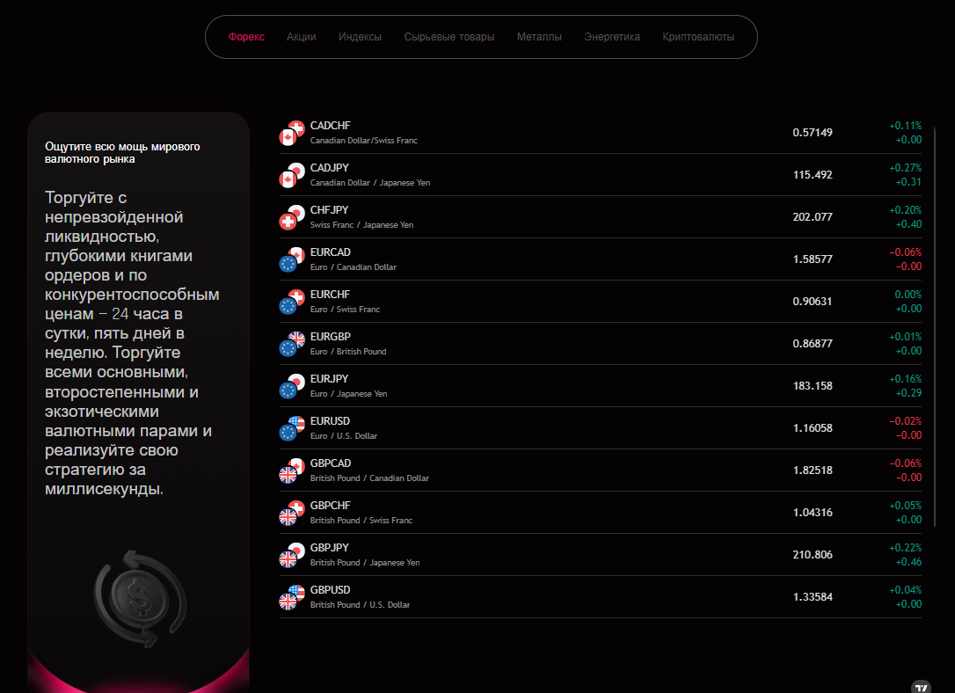Click the dollar coin exchange illustration

coord(140,599)
